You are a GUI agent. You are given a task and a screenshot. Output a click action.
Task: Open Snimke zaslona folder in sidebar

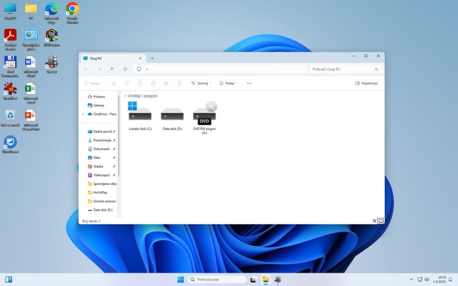[102, 201]
